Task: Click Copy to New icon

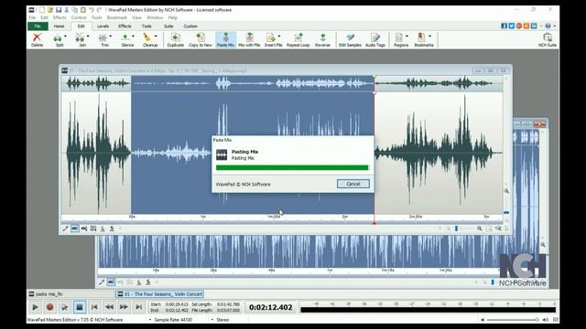Action: (x=201, y=39)
